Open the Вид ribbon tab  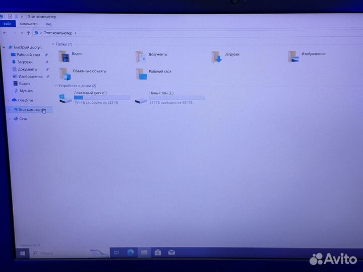tap(48, 24)
